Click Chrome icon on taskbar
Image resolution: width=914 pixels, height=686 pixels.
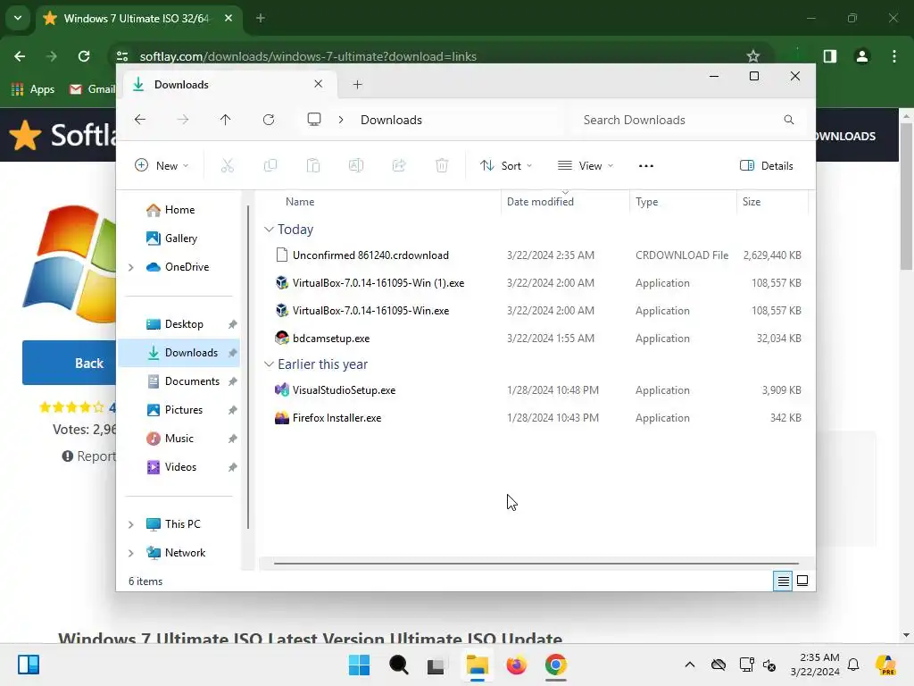(x=556, y=665)
